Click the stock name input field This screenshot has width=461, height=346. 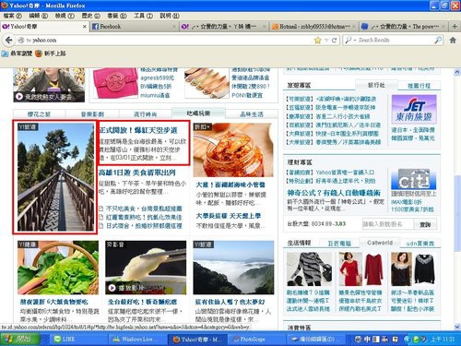pyautogui.click(x=388, y=224)
